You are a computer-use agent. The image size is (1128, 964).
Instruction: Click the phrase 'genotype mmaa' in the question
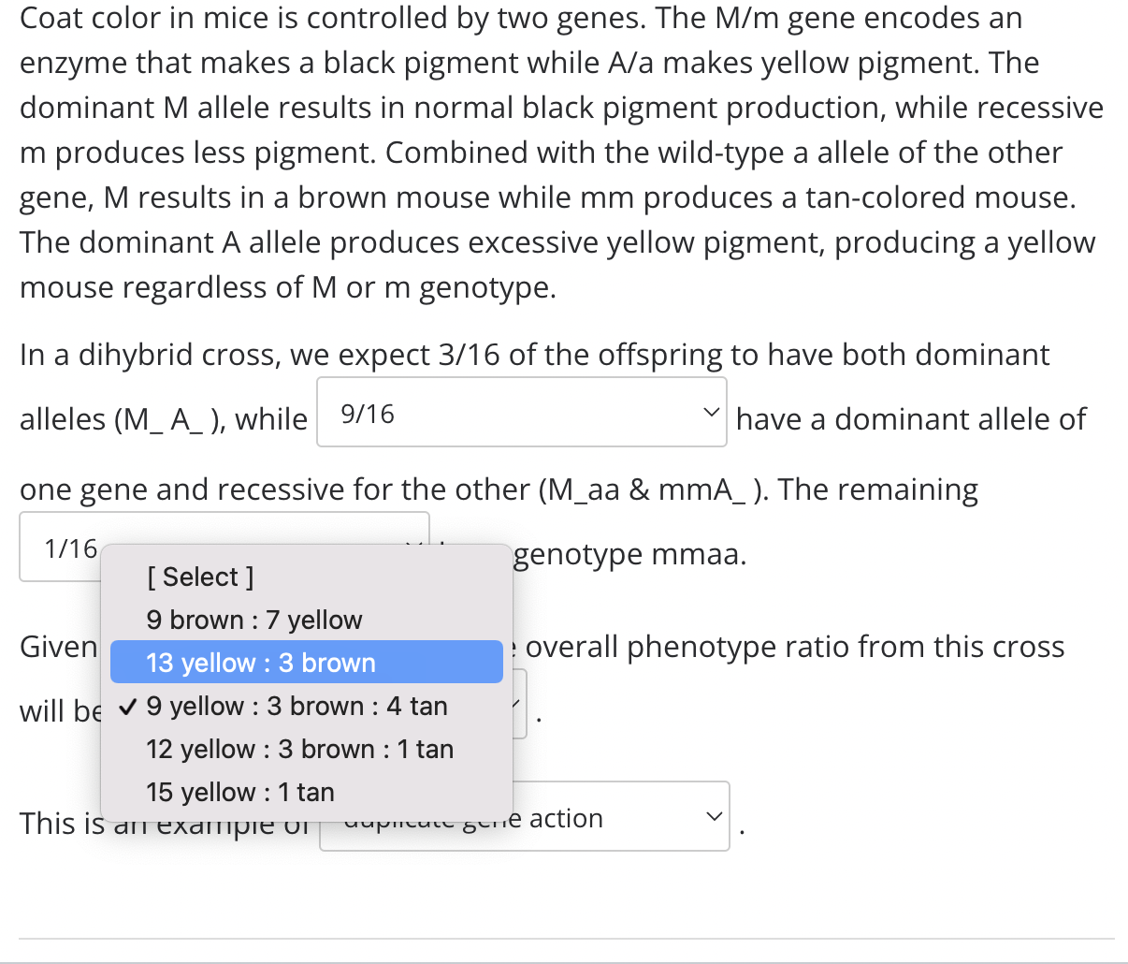[x=629, y=554]
